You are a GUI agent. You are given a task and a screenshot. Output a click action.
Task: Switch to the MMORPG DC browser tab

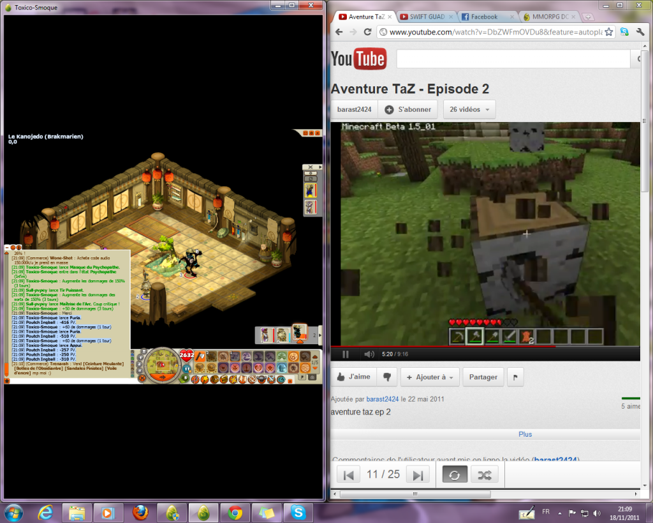coord(550,17)
